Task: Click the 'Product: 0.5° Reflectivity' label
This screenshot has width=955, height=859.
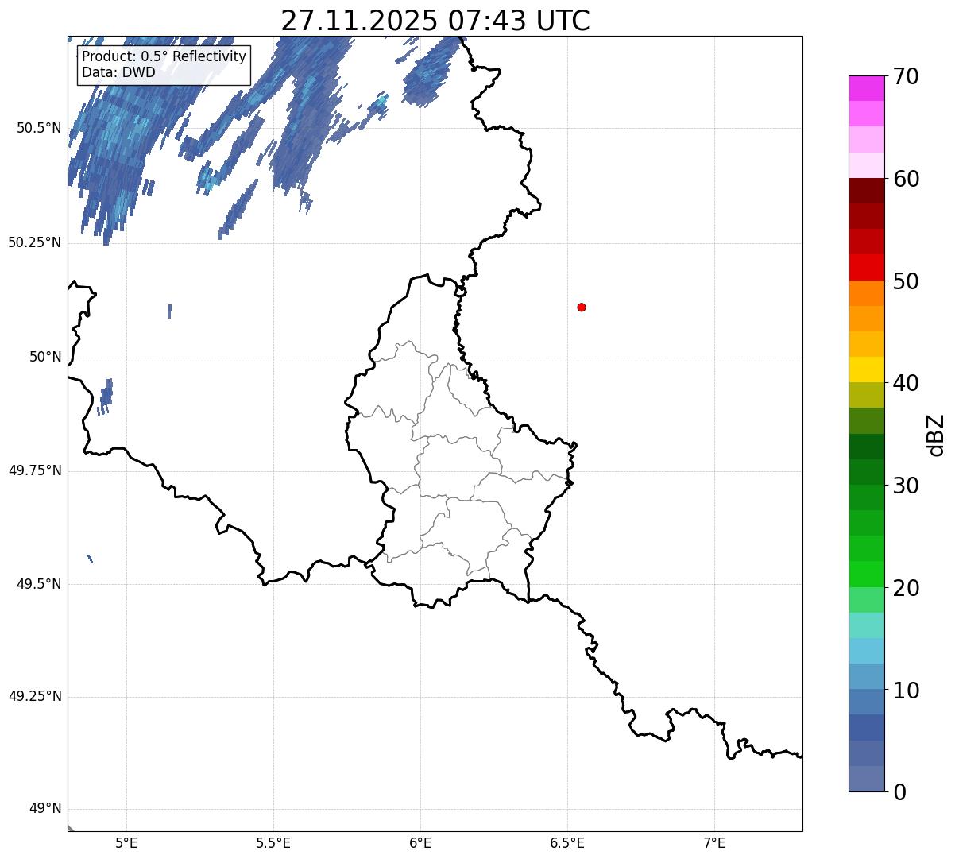Action: [164, 57]
